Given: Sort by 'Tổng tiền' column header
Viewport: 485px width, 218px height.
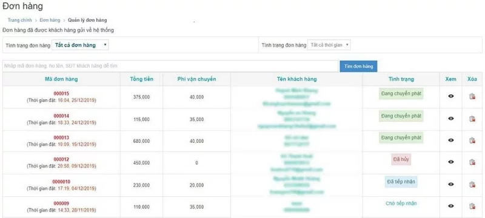Looking at the screenshot, I should 141,79.
